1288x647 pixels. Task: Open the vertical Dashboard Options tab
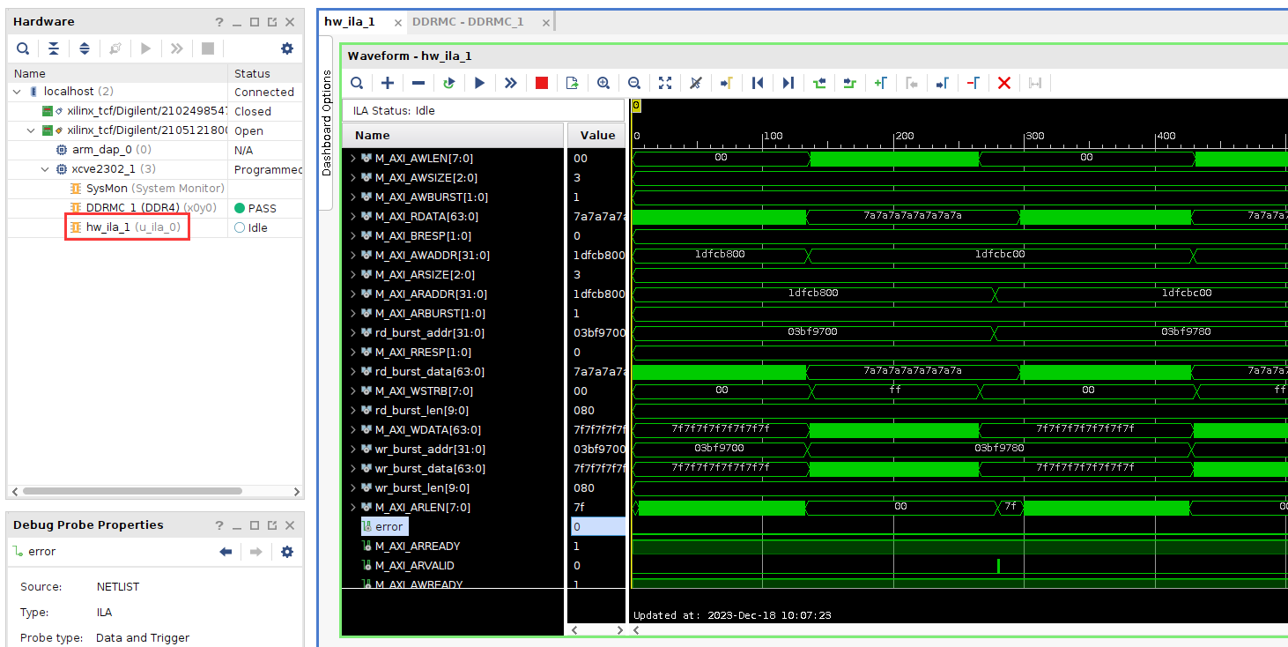[x=326, y=123]
